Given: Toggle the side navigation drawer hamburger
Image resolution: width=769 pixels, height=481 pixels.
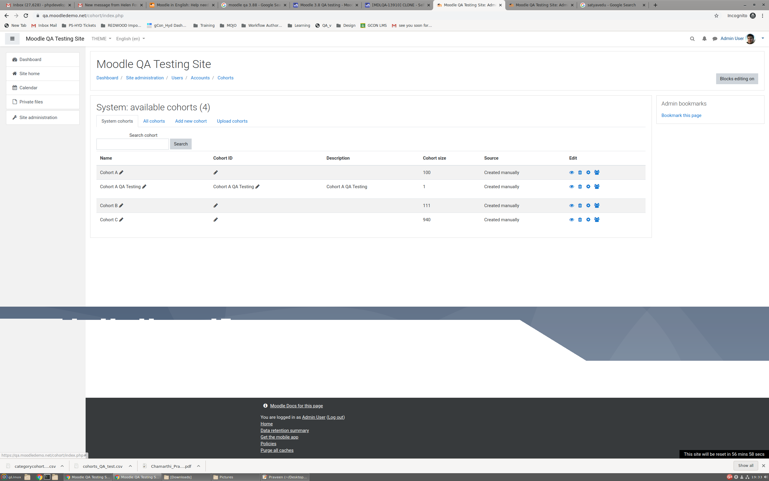Looking at the screenshot, I should (x=12, y=39).
